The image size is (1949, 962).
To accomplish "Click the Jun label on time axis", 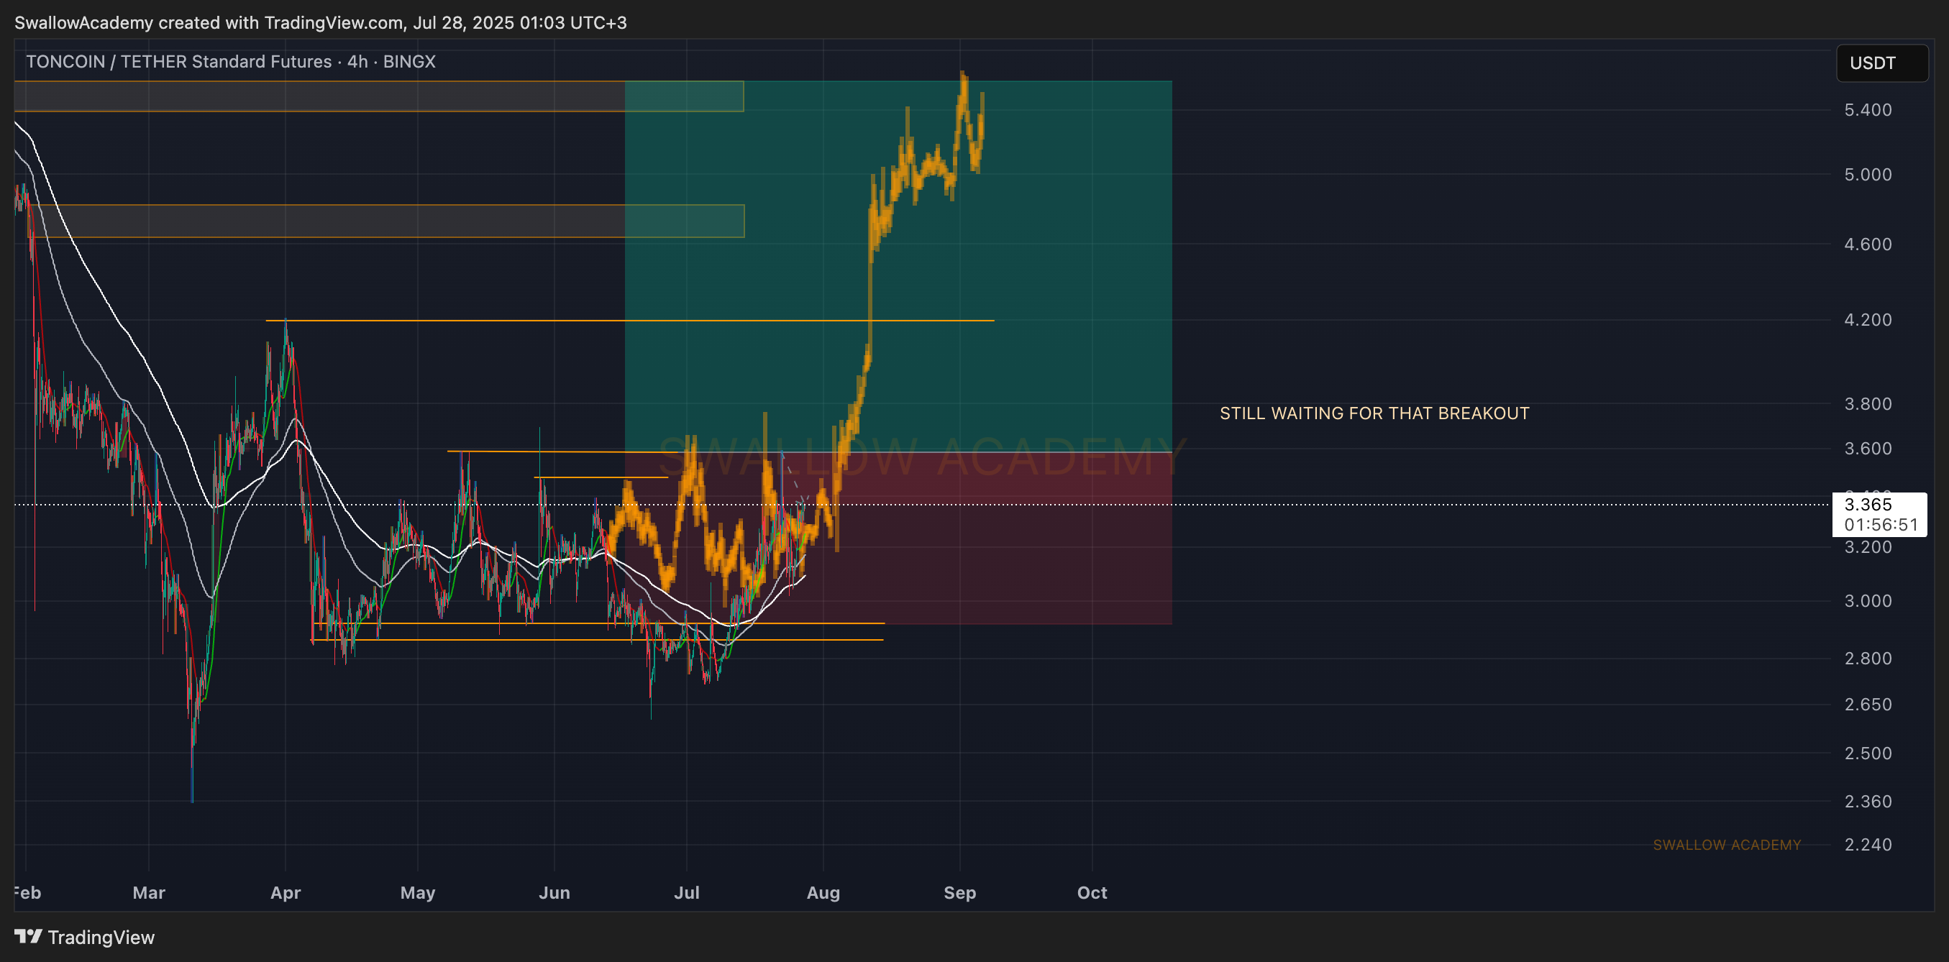I will pyautogui.click(x=554, y=892).
